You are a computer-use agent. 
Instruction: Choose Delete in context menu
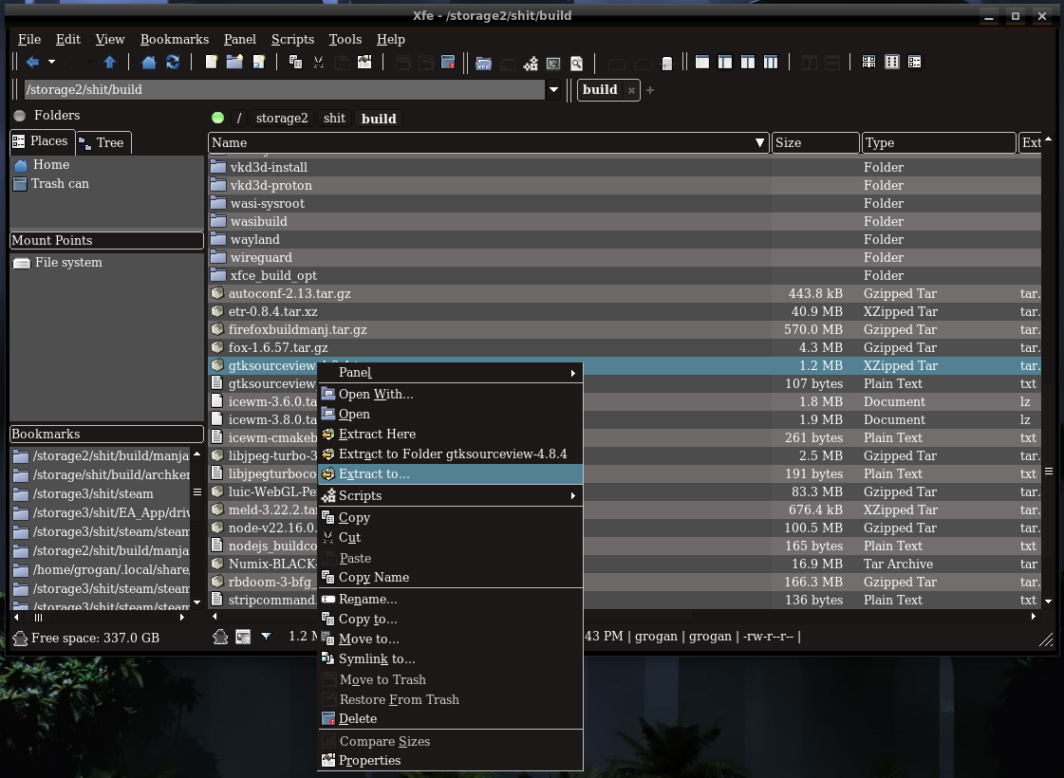[451, 718]
